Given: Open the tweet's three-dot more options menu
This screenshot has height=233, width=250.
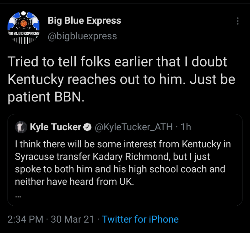Looking at the screenshot, I should [x=238, y=21].
